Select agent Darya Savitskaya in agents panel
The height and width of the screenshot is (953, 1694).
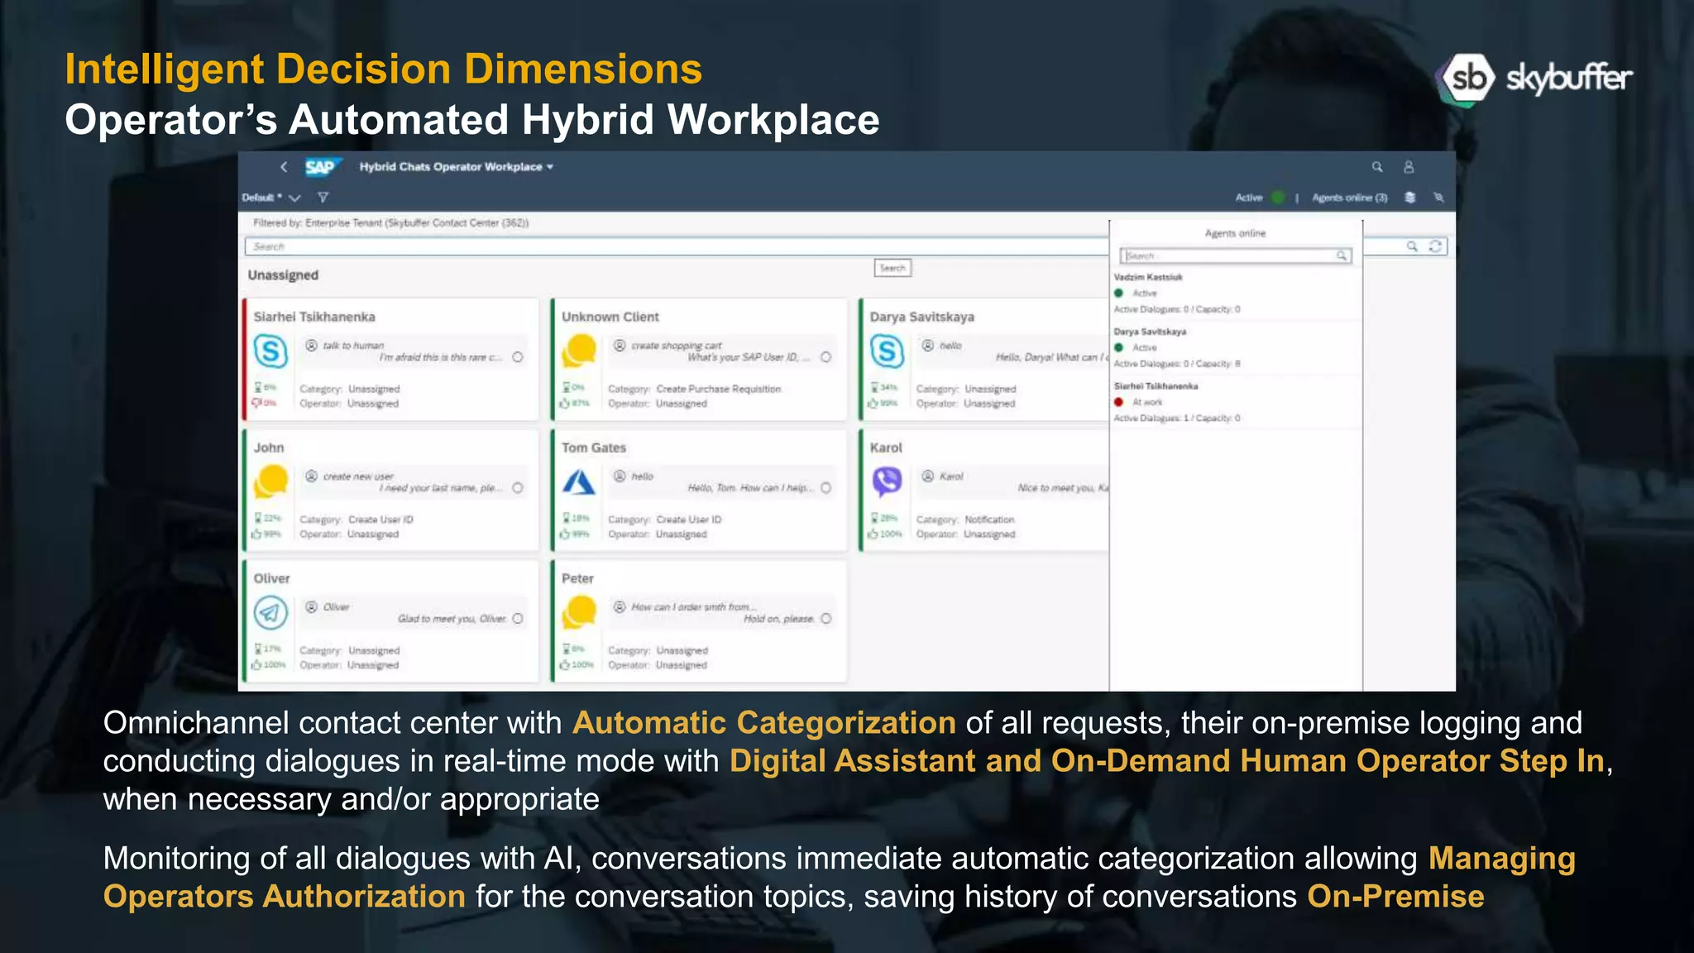click(x=1236, y=347)
